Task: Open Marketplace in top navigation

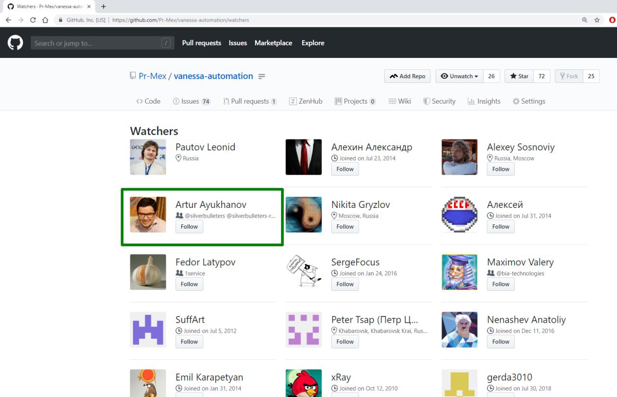Action: (273, 43)
